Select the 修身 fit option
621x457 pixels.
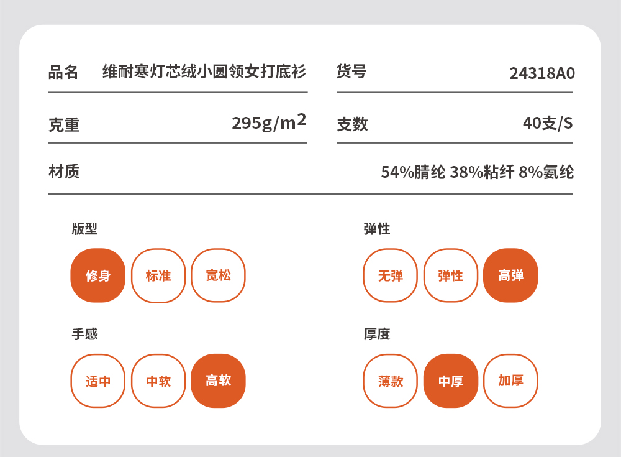[98, 275]
